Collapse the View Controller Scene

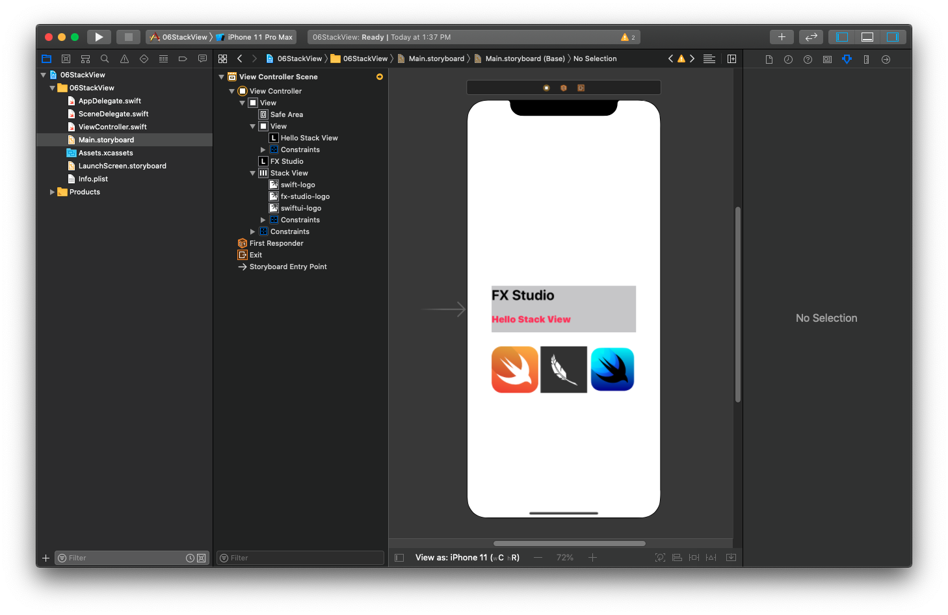(221, 77)
